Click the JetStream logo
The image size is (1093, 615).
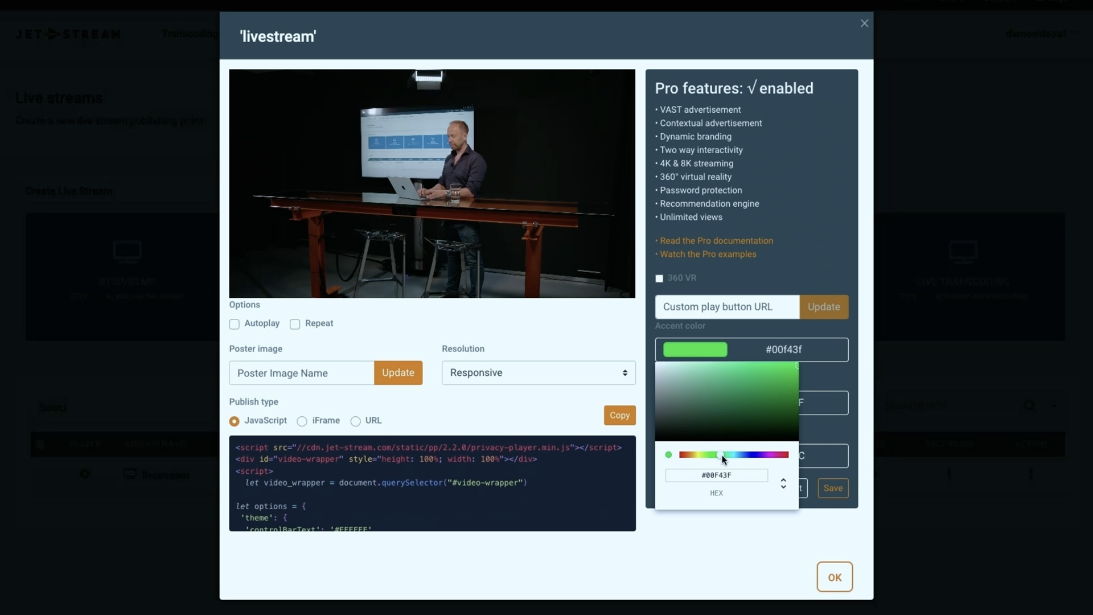(67, 34)
